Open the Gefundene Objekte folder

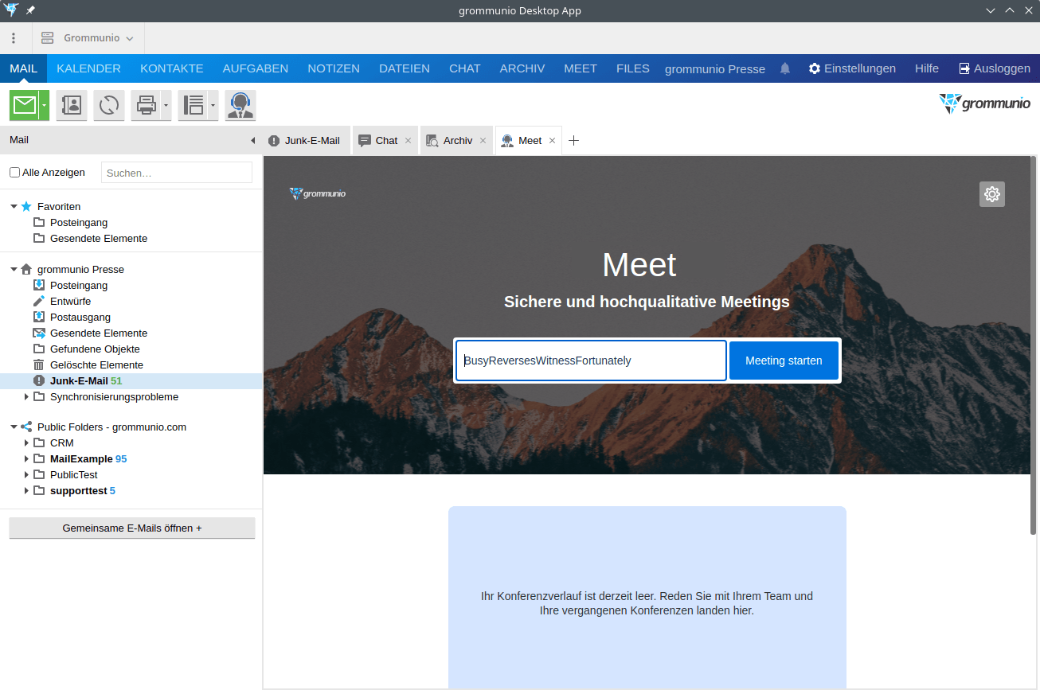[x=95, y=349]
